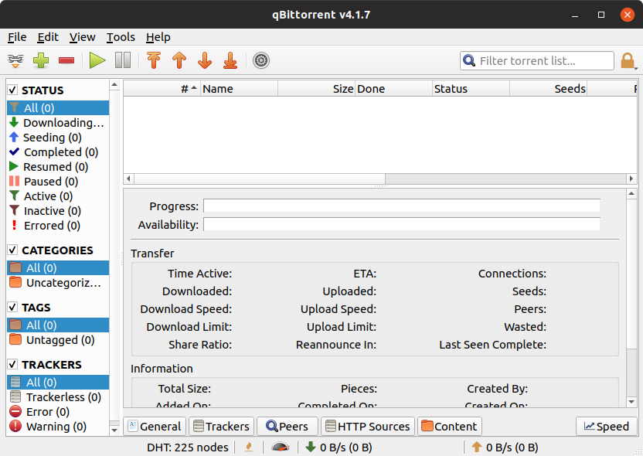Move torrent to top of queue icon
The image size is (643, 456).
(x=154, y=60)
